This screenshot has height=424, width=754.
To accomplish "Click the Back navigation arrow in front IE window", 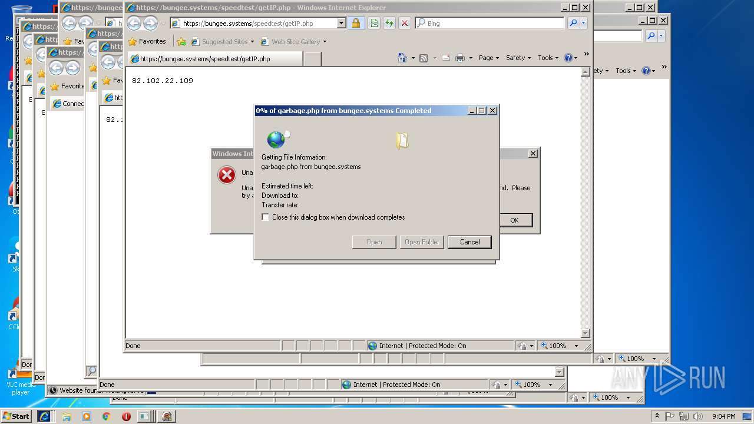I will [134, 24].
